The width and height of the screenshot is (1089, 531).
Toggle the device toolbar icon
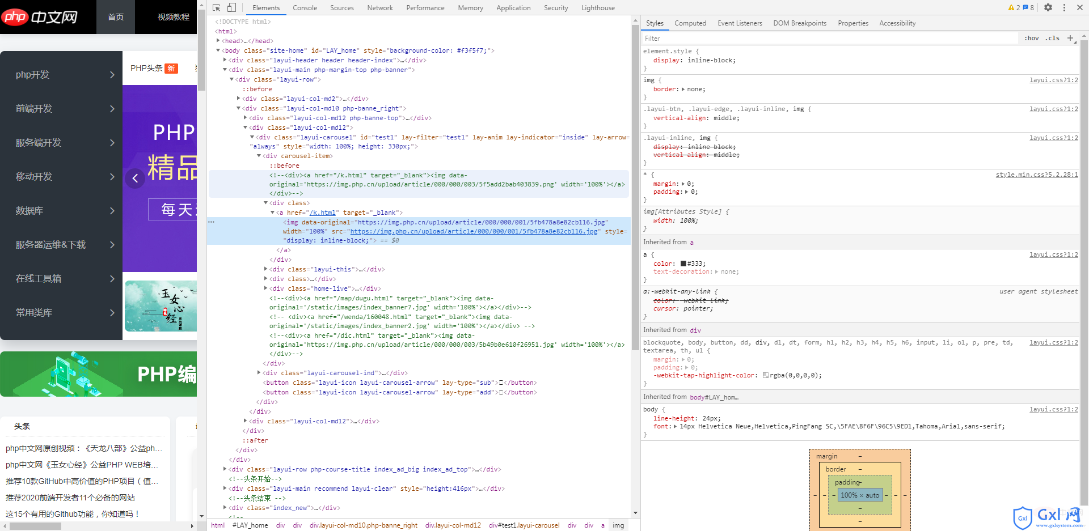point(231,7)
